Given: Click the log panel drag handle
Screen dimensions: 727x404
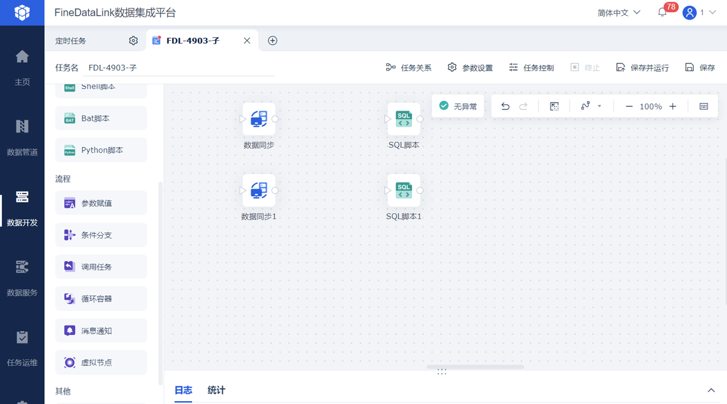Looking at the screenshot, I should click(x=442, y=372).
